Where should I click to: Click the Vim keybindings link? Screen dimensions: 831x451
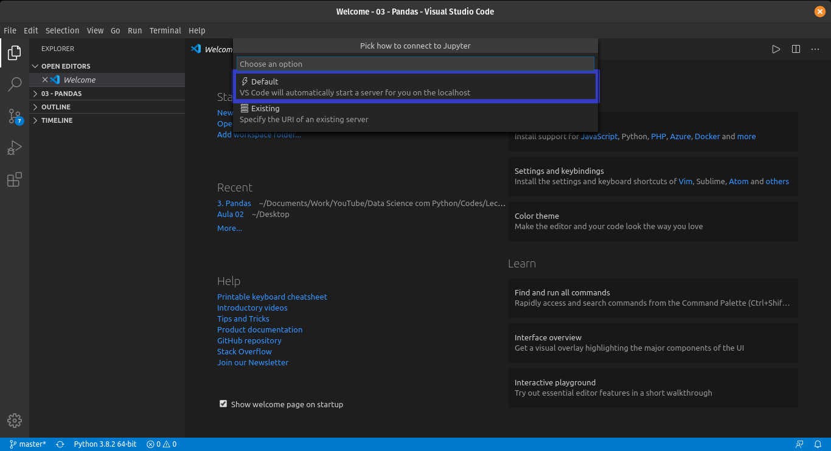(x=685, y=181)
